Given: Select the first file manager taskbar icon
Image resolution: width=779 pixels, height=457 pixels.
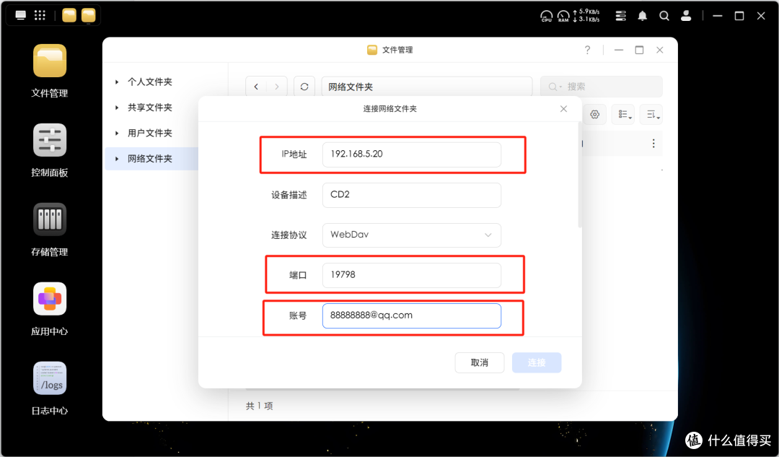Looking at the screenshot, I should pos(69,15).
